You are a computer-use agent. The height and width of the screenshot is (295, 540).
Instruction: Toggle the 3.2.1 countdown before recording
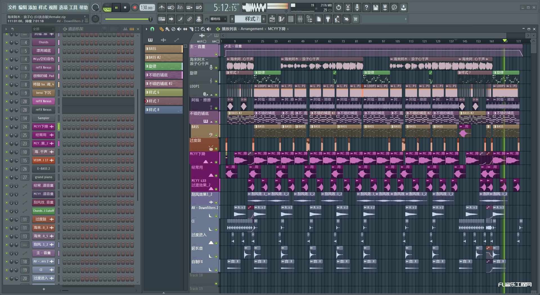(x=180, y=8)
